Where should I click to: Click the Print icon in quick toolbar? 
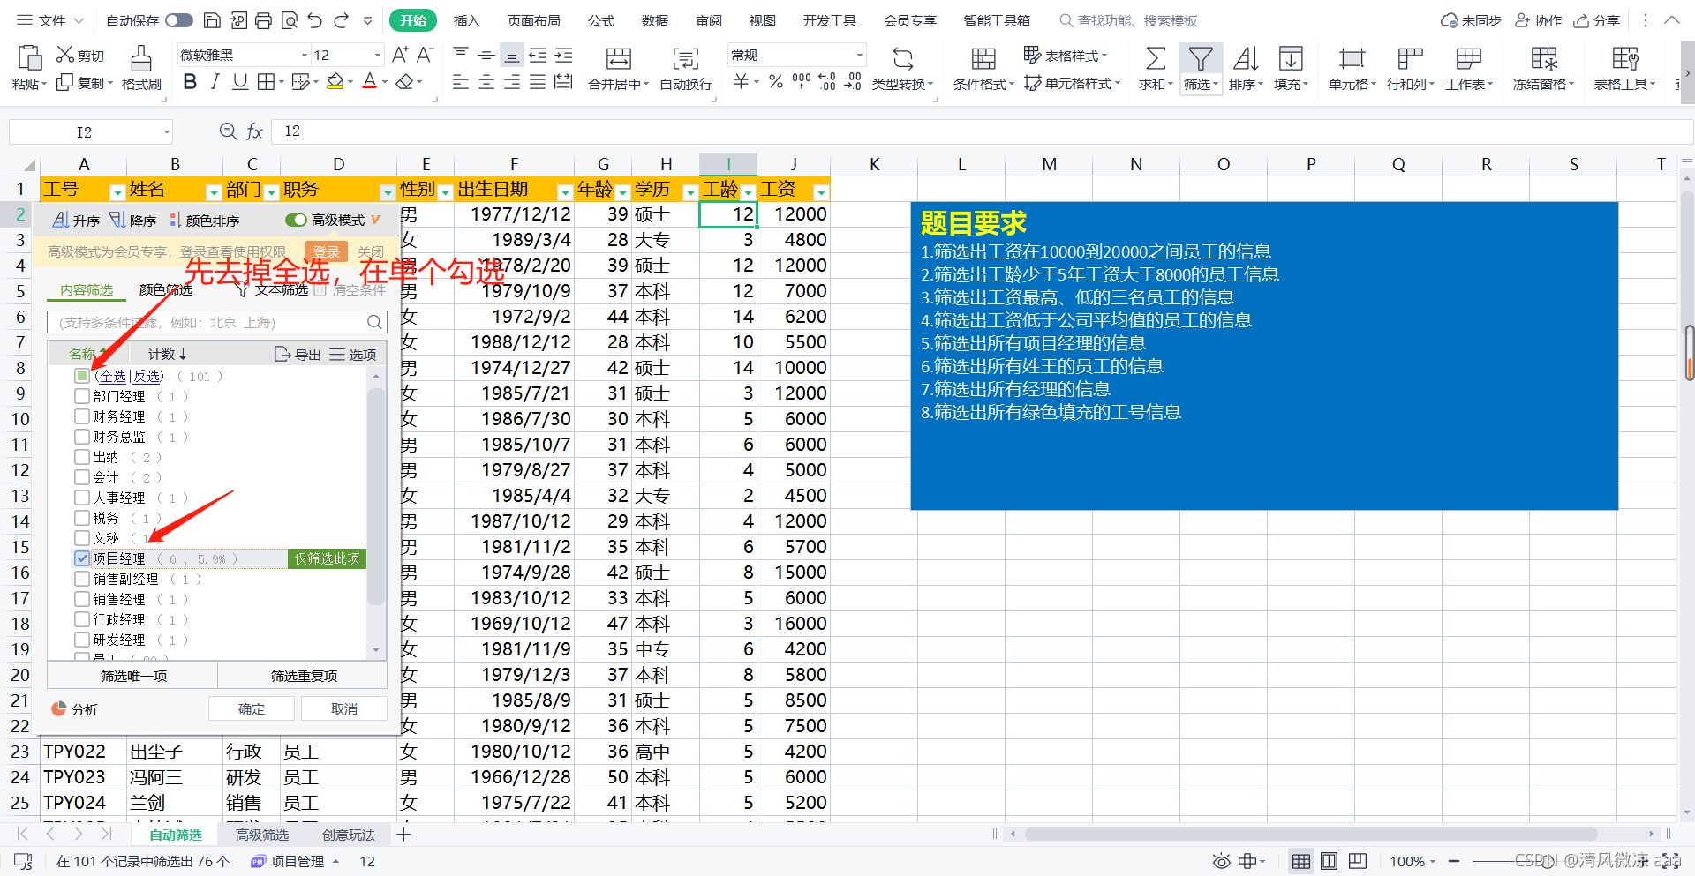pyautogui.click(x=263, y=20)
